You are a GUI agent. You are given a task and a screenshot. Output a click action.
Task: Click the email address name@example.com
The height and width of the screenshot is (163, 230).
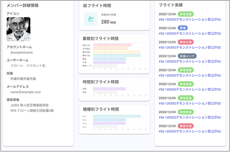click(25, 92)
